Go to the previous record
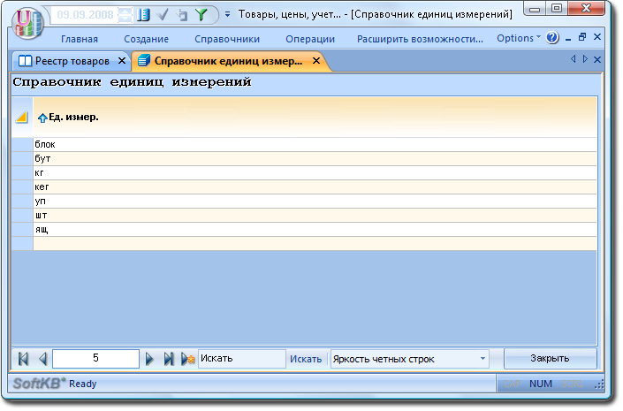This screenshot has height=411, width=623. coord(43,359)
